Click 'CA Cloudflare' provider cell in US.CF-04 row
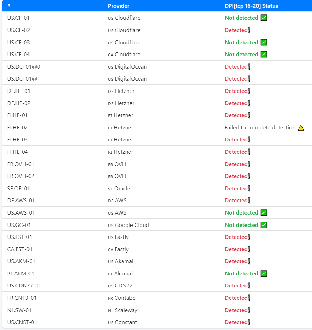Screen dimensions: 312x330 (x=124, y=55)
